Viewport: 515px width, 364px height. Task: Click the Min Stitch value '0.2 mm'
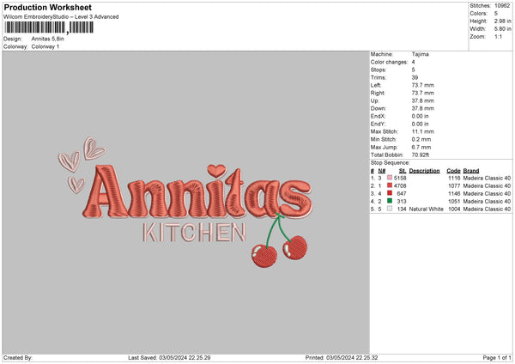click(421, 139)
